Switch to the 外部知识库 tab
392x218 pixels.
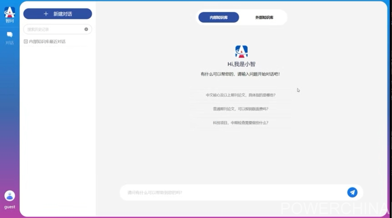coord(264,18)
